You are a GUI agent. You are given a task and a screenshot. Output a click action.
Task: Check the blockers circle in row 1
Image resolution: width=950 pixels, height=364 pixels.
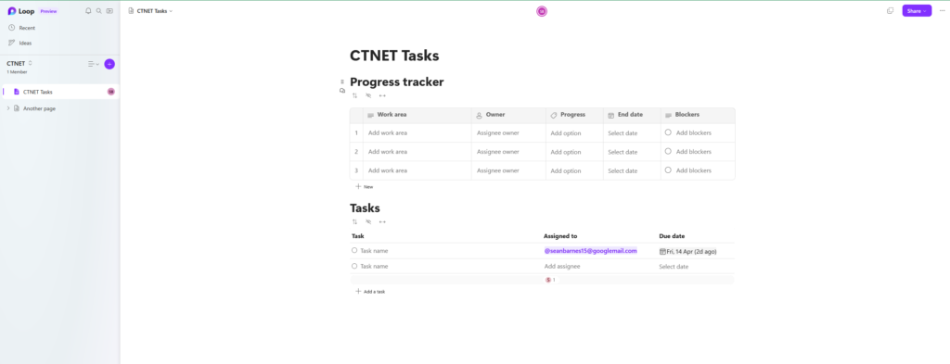pyautogui.click(x=668, y=132)
